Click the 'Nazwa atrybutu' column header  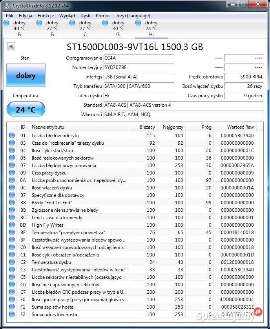click(48, 127)
